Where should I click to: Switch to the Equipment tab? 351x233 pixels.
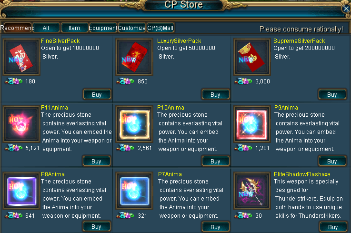click(103, 28)
